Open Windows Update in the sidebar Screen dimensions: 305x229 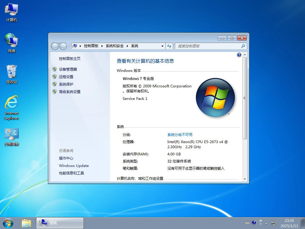tap(74, 166)
